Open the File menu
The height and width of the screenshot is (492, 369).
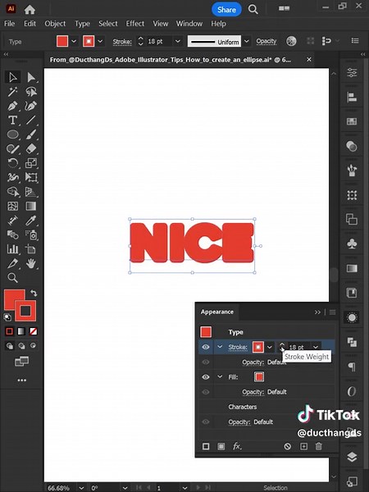(x=9, y=24)
